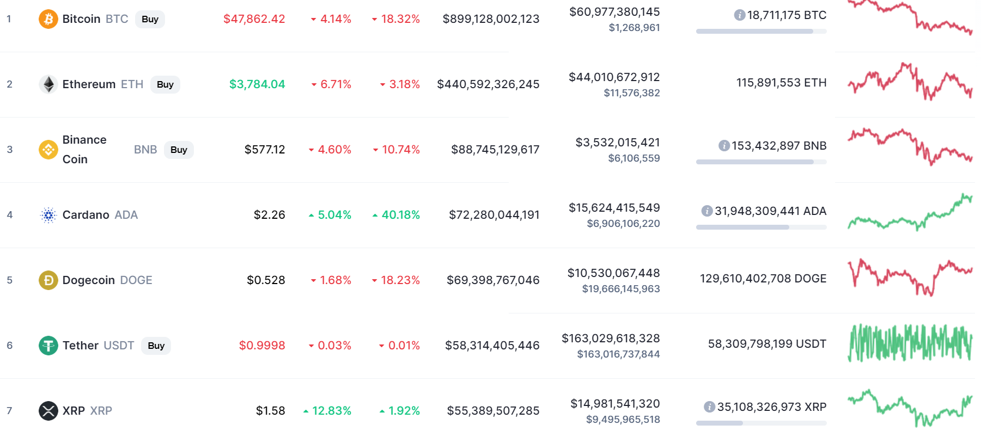
Task: Click the Bitcoin logo icon
Action: point(48,19)
